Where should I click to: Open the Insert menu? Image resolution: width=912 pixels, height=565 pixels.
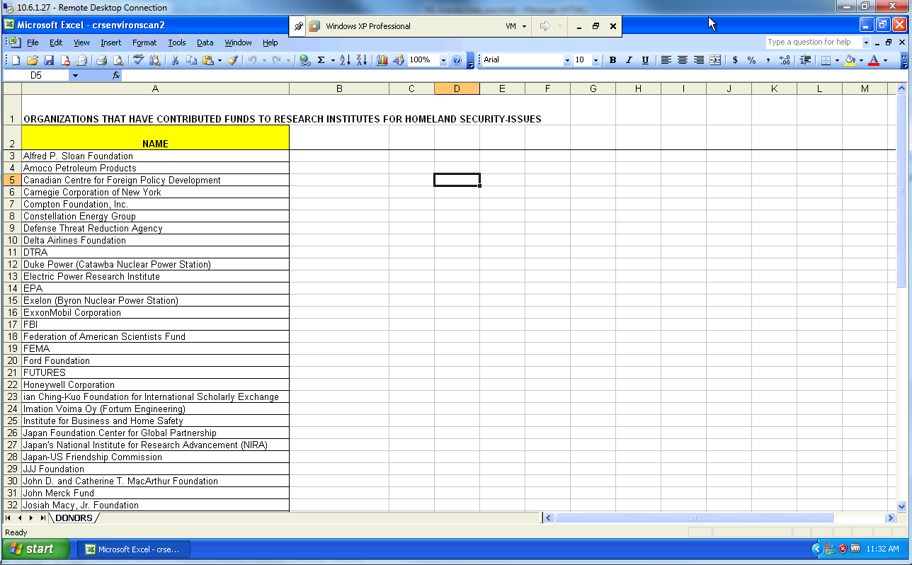pyautogui.click(x=111, y=42)
